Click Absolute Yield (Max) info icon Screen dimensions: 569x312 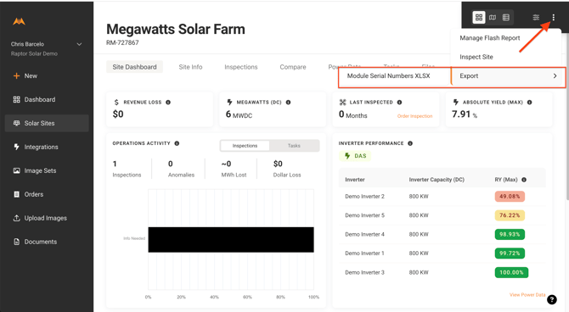pyautogui.click(x=529, y=103)
